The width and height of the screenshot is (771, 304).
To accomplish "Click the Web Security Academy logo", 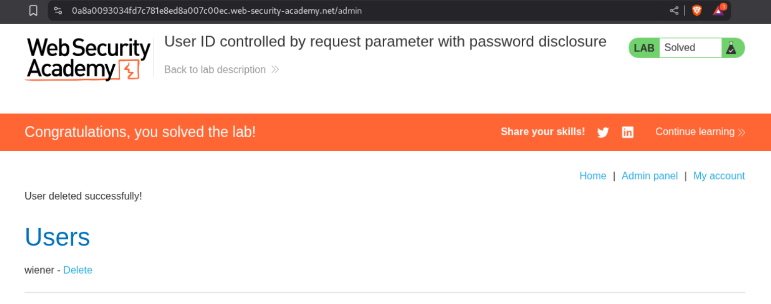I will pos(88,59).
